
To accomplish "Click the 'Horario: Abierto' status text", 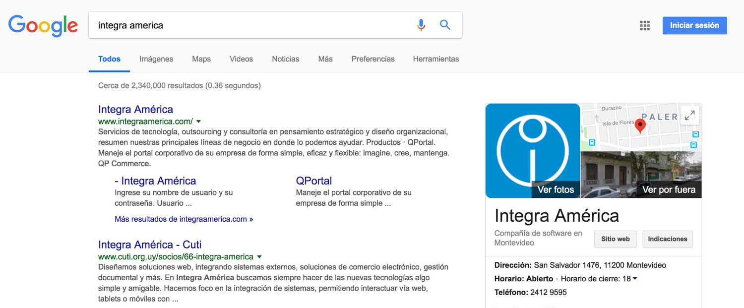I will 524,279.
